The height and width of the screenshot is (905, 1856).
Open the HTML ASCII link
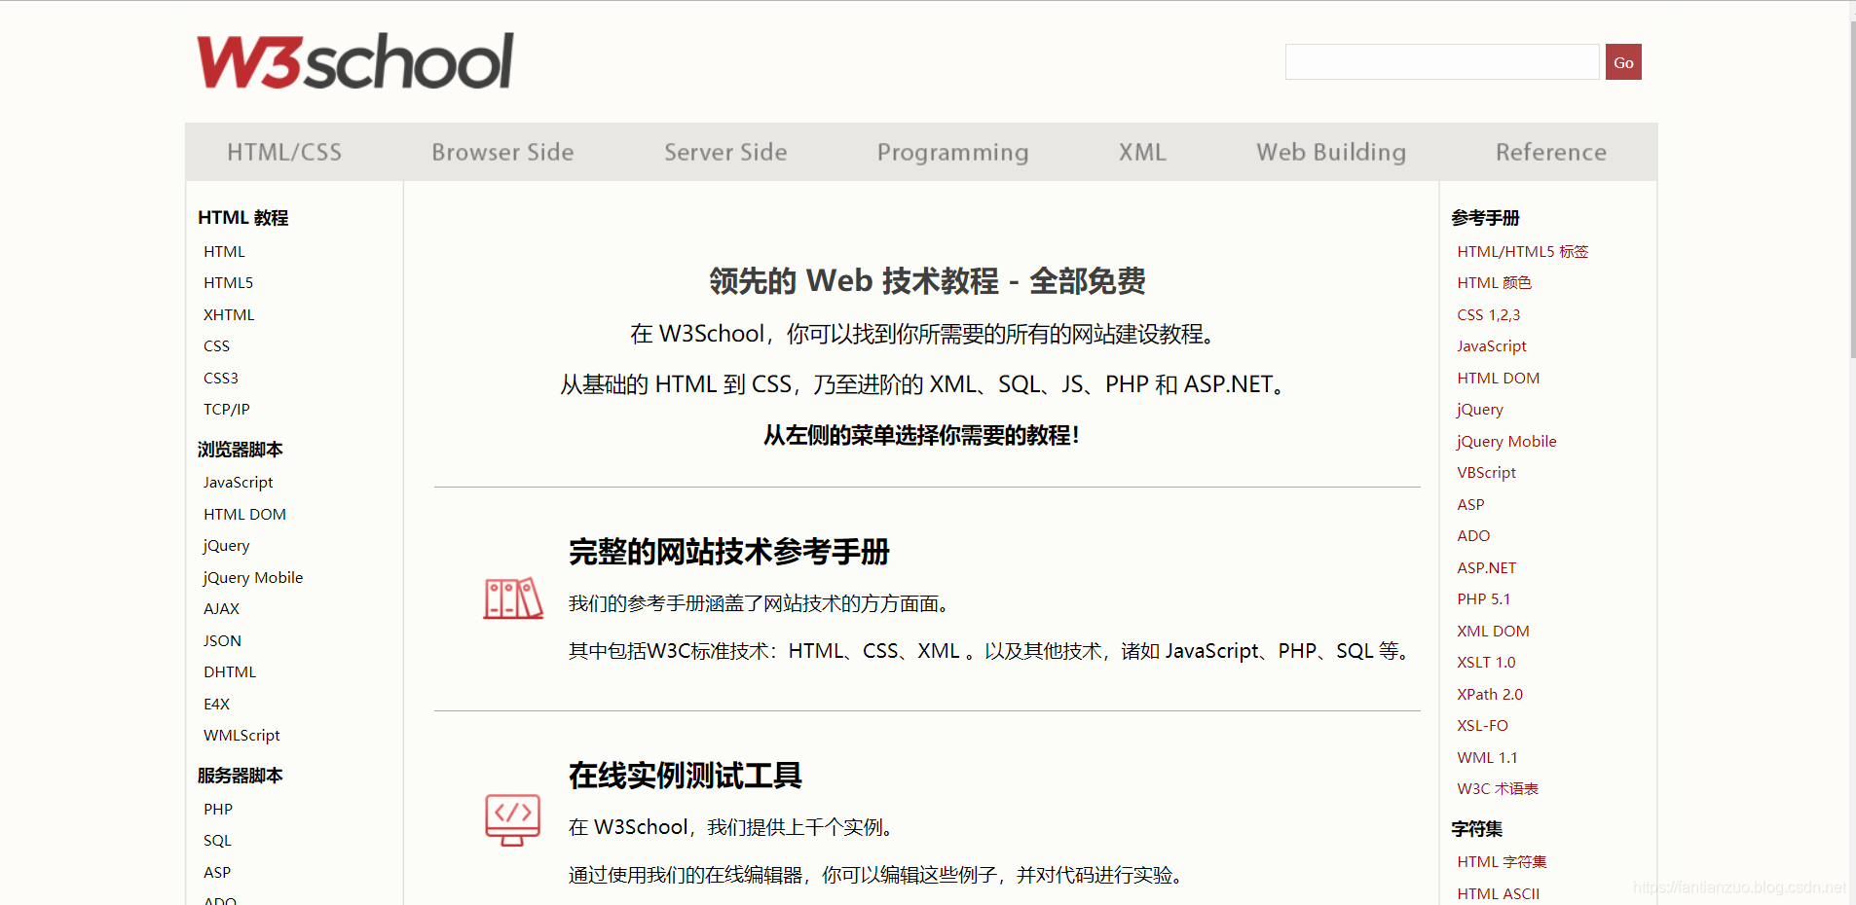coord(1498,894)
